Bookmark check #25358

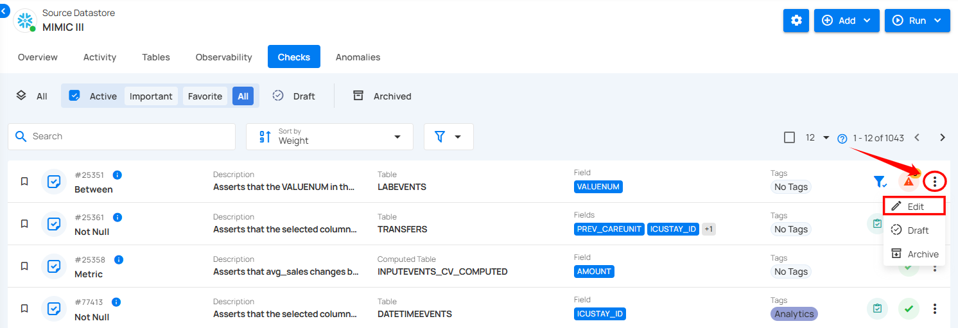coord(24,266)
